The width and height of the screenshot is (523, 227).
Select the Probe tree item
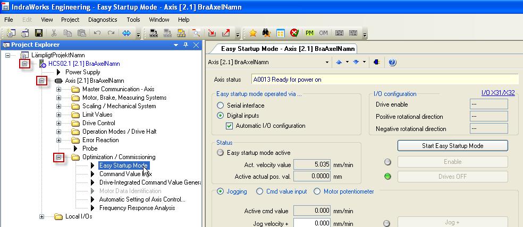[90, 149]
